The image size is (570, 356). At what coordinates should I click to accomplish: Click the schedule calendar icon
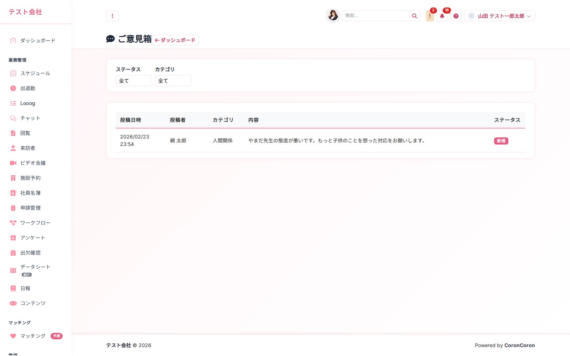click(x=13, y=73)
